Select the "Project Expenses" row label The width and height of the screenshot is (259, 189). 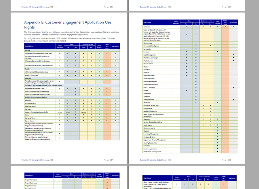pyautogui.click(x=31, y=186)
